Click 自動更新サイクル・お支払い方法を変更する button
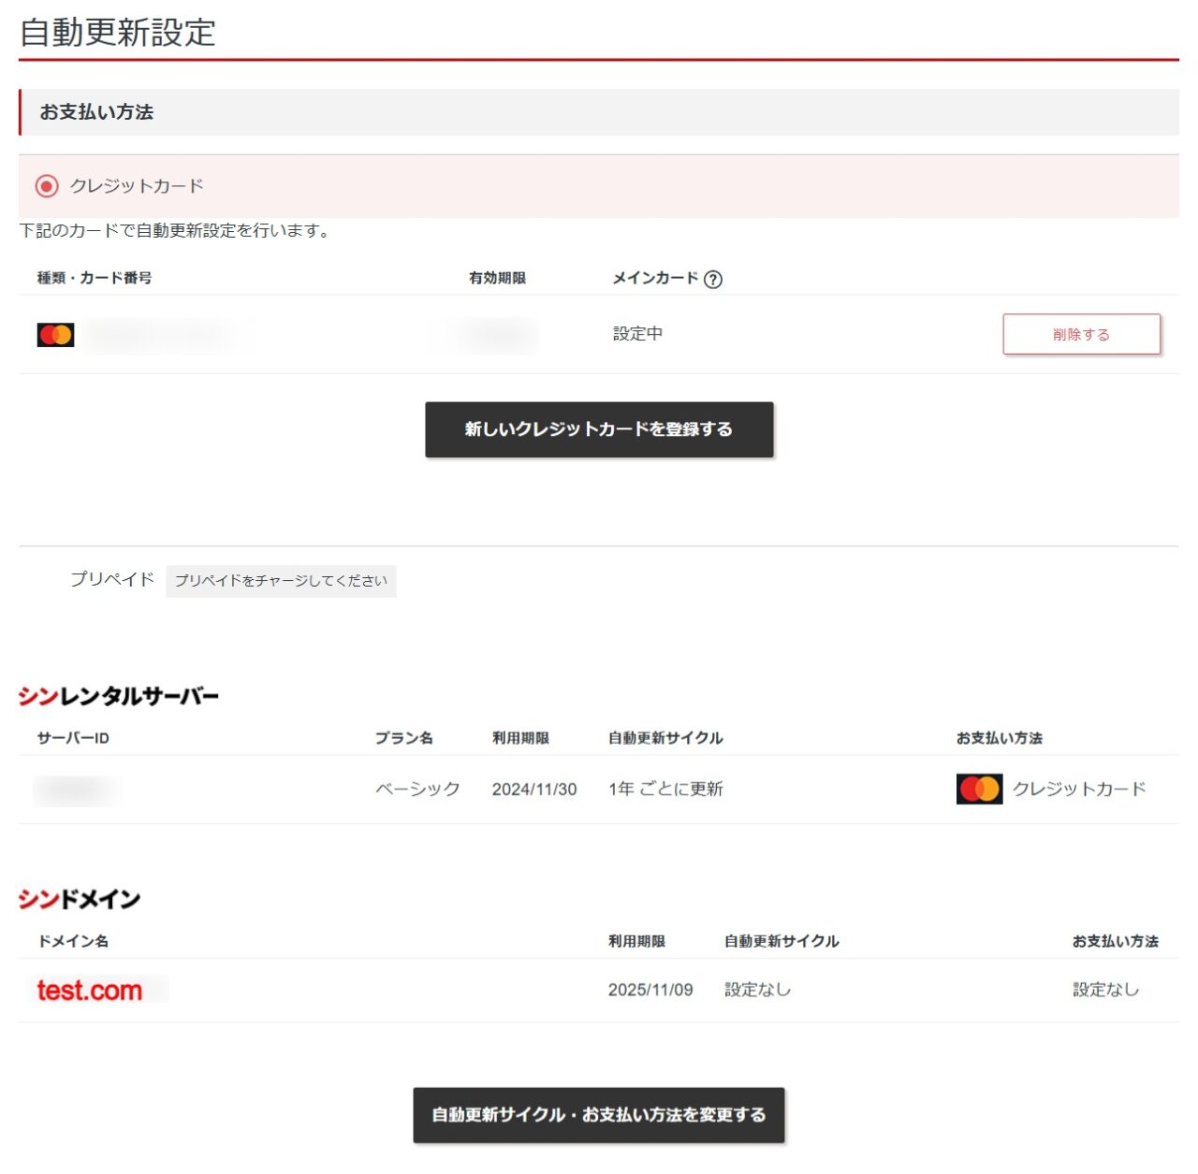 pyautogui.click(x=599, y=1115)
